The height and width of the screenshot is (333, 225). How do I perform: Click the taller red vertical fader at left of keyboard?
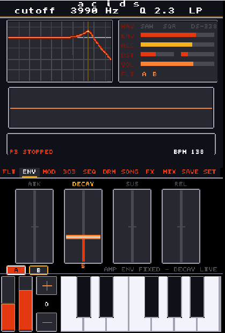[x=26, y=304]
